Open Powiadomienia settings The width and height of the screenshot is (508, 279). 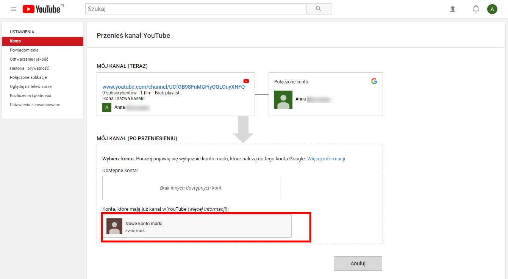[24, 50]
